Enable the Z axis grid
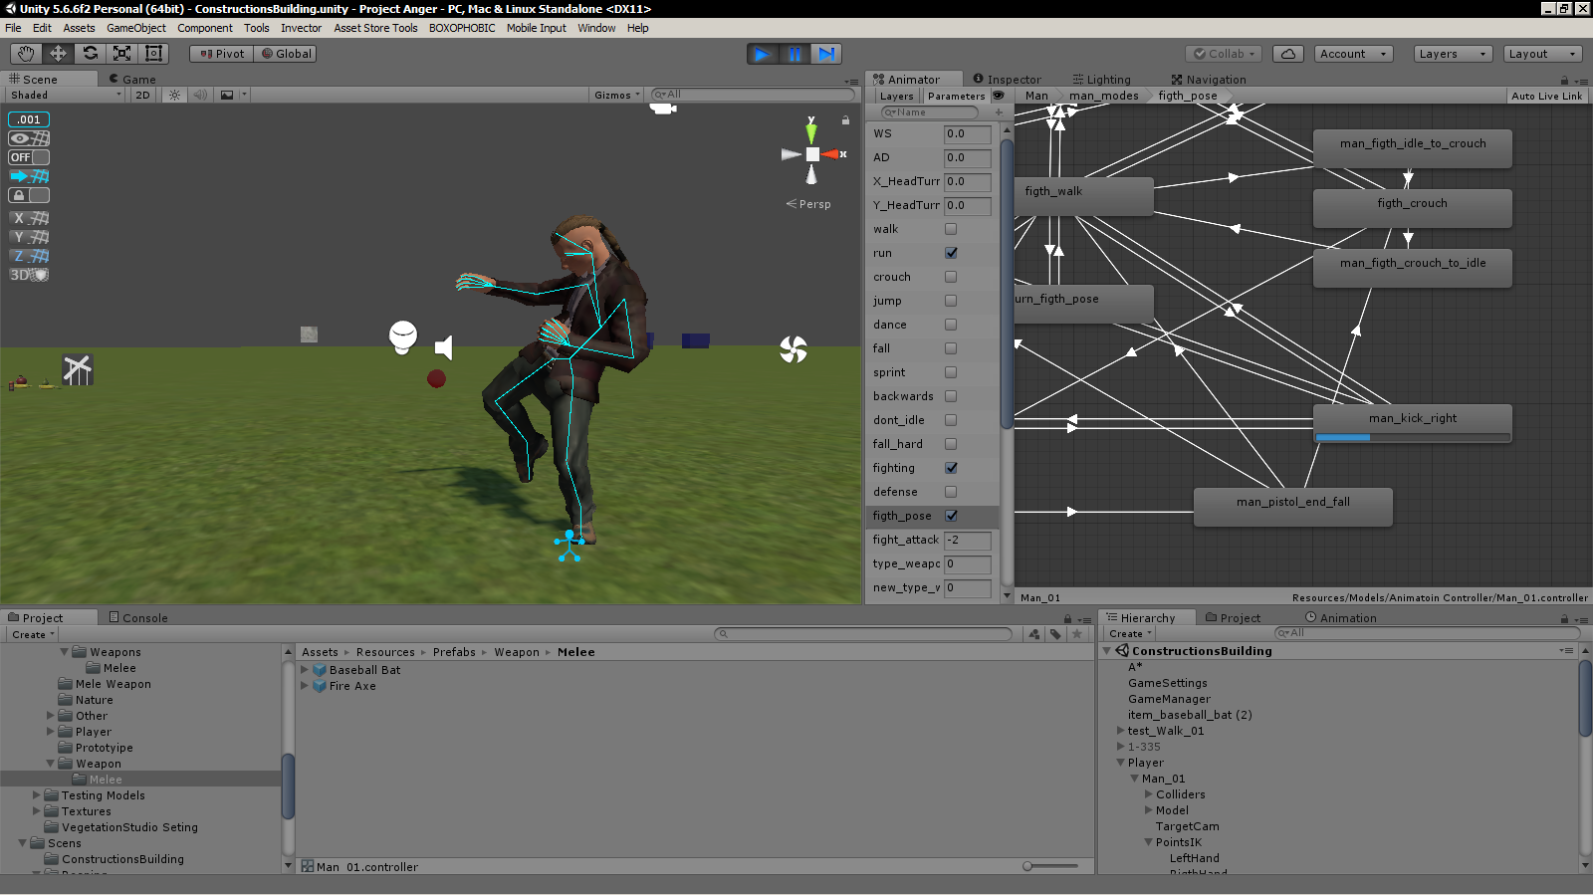Viewport: 1593px width, 896px height. pyautogui.click(x=29, y=256)
